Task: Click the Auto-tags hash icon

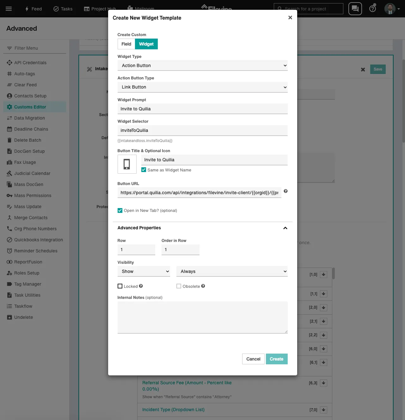Action: pos(9,74)
